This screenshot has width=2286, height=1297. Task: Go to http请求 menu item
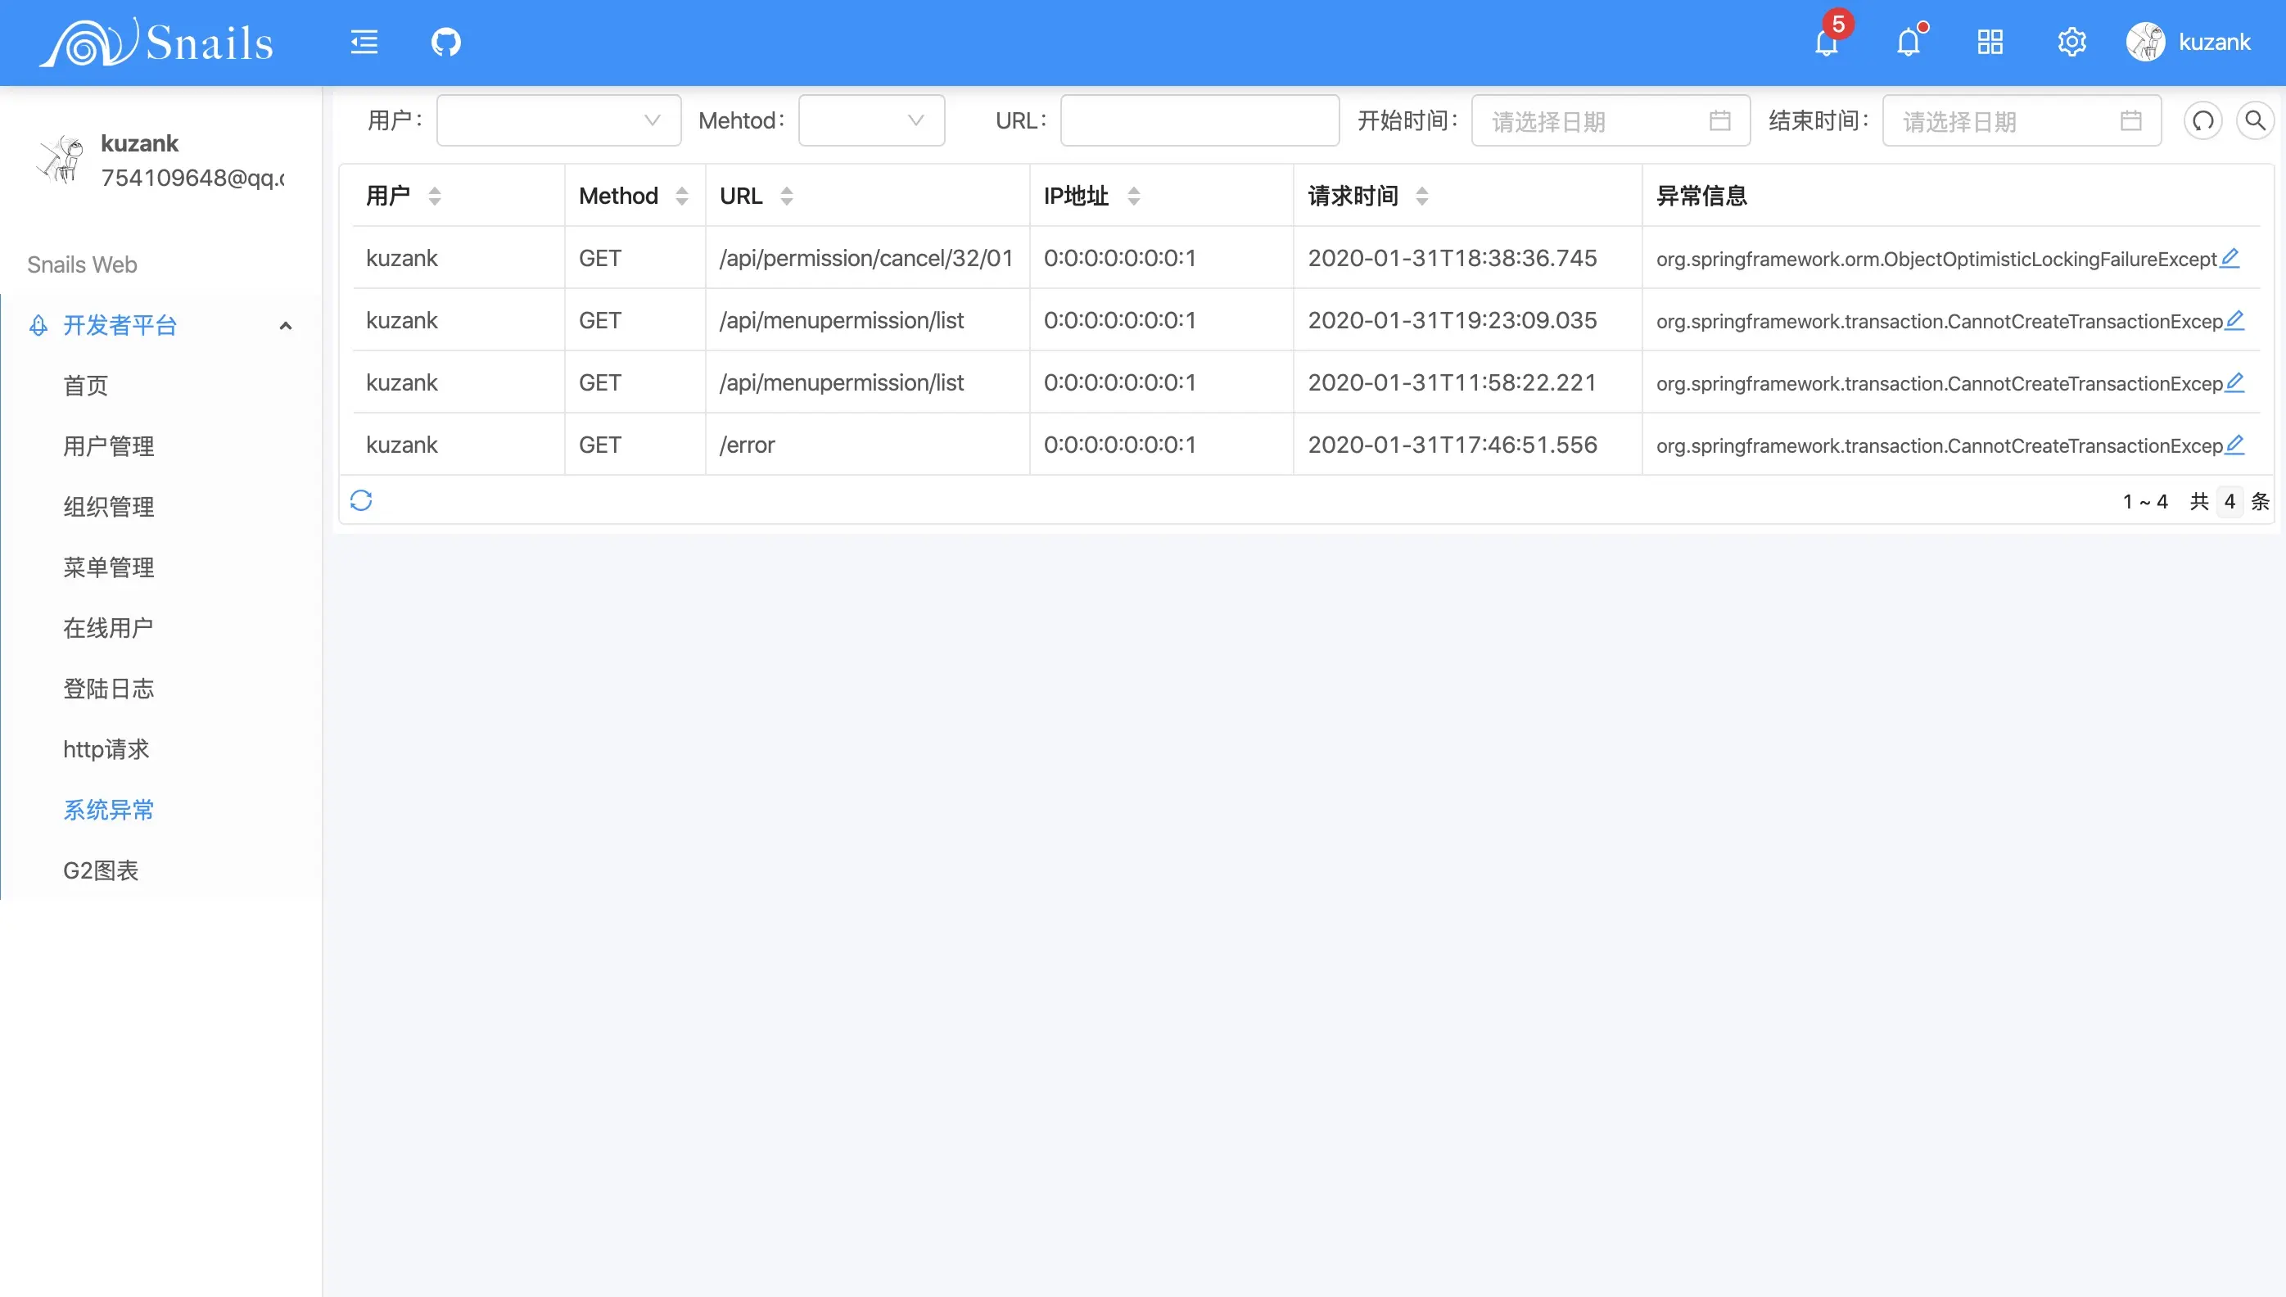pos(106,749)
